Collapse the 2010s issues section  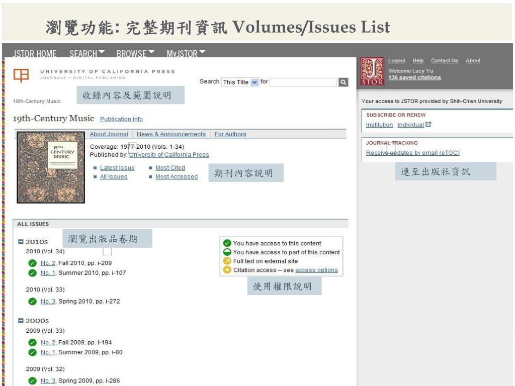[21, 242]
